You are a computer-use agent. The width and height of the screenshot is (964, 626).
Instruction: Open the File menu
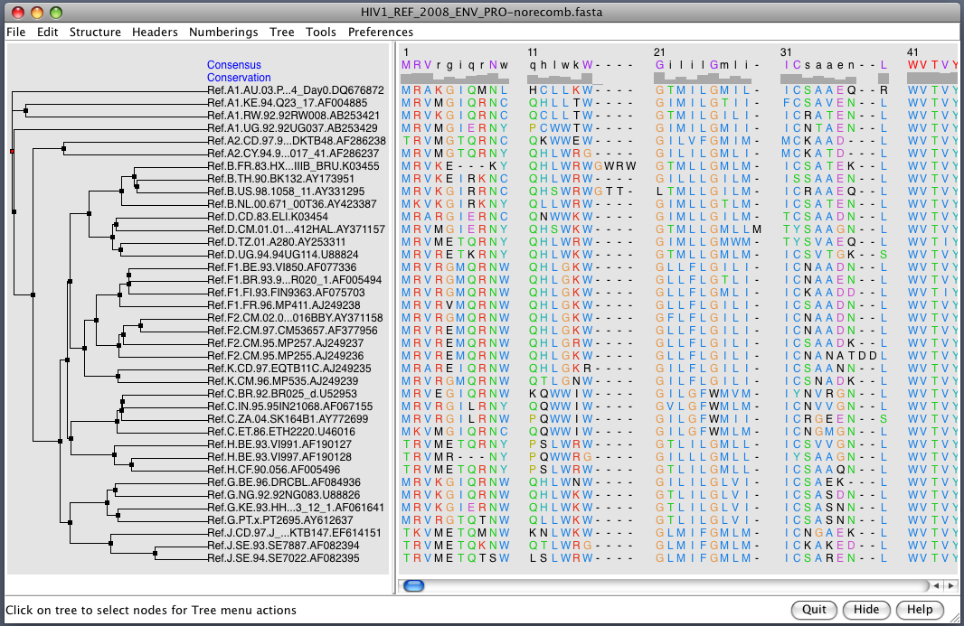point(15,32)
